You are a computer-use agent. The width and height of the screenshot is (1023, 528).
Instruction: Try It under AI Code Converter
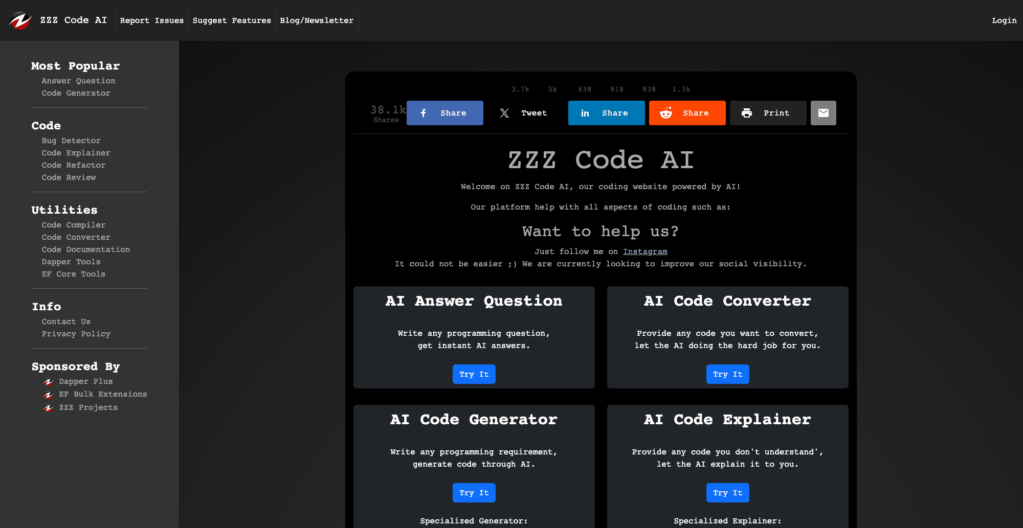click(728, 374)
